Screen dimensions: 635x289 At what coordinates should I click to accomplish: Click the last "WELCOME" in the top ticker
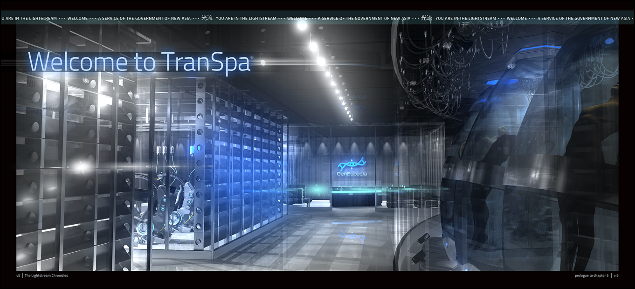pos(517,19)
